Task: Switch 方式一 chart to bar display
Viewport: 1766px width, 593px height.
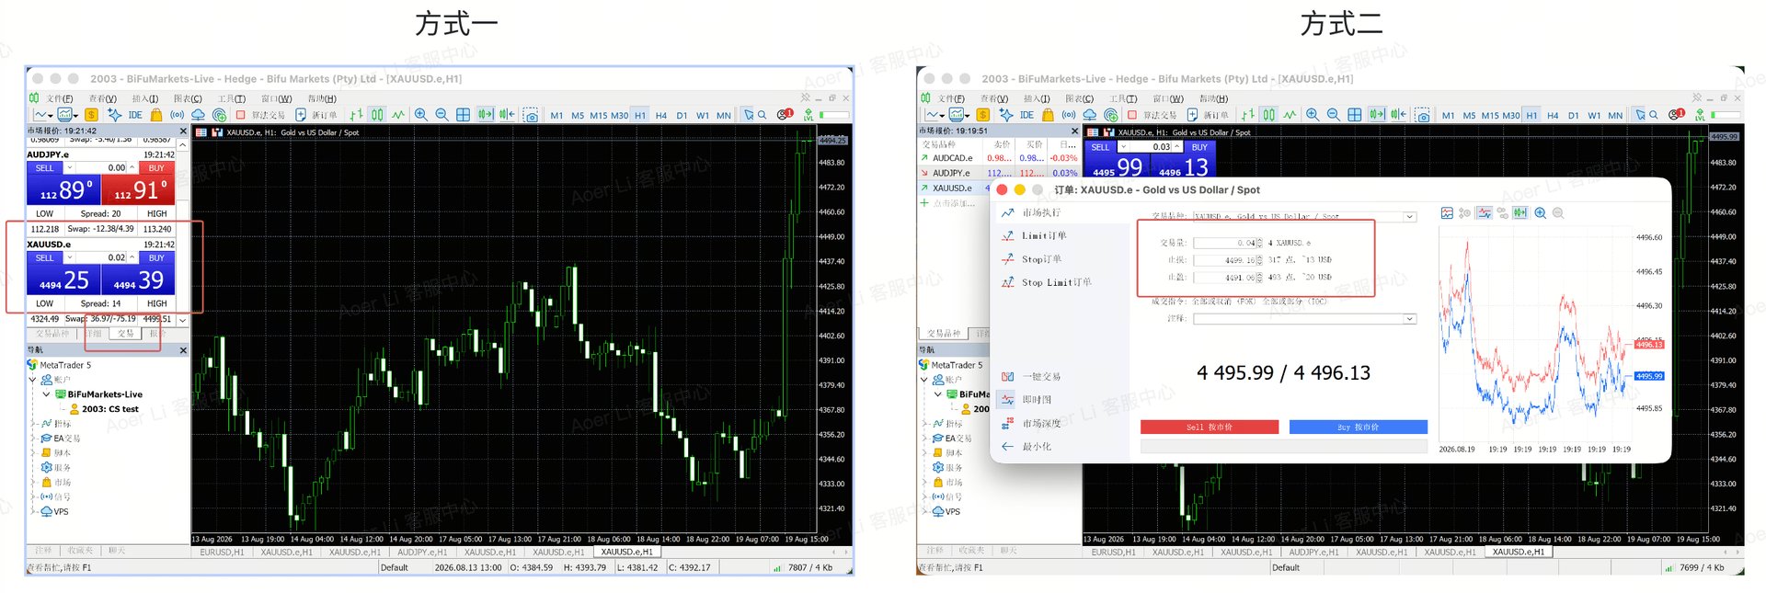Action: pyautogui.click(x=357, y=115)
